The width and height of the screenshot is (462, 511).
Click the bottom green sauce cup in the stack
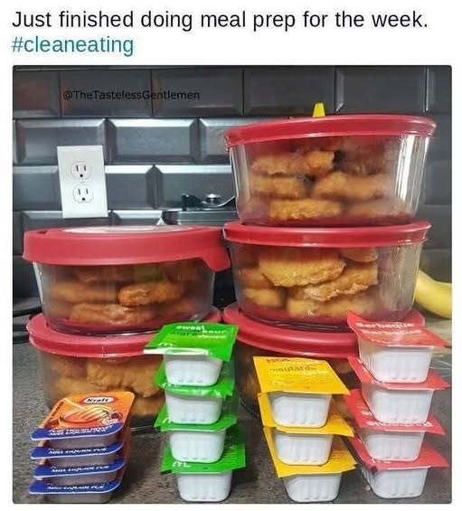point(203,476)
